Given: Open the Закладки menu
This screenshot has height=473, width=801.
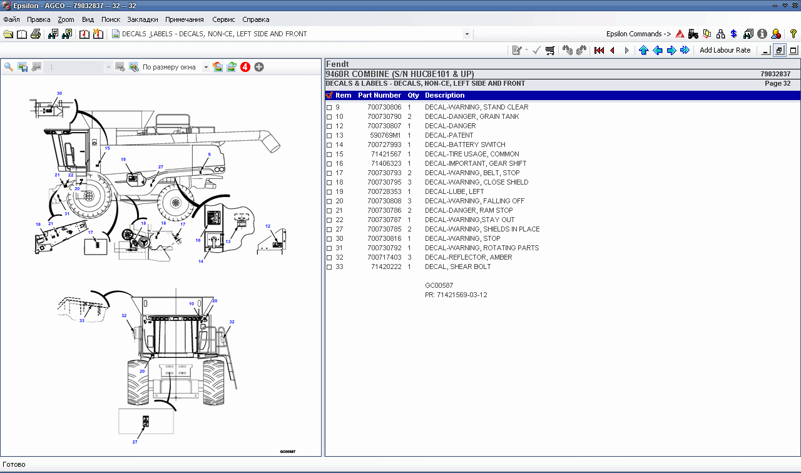Looking at the screenshot, I should [x=142, y=19].
